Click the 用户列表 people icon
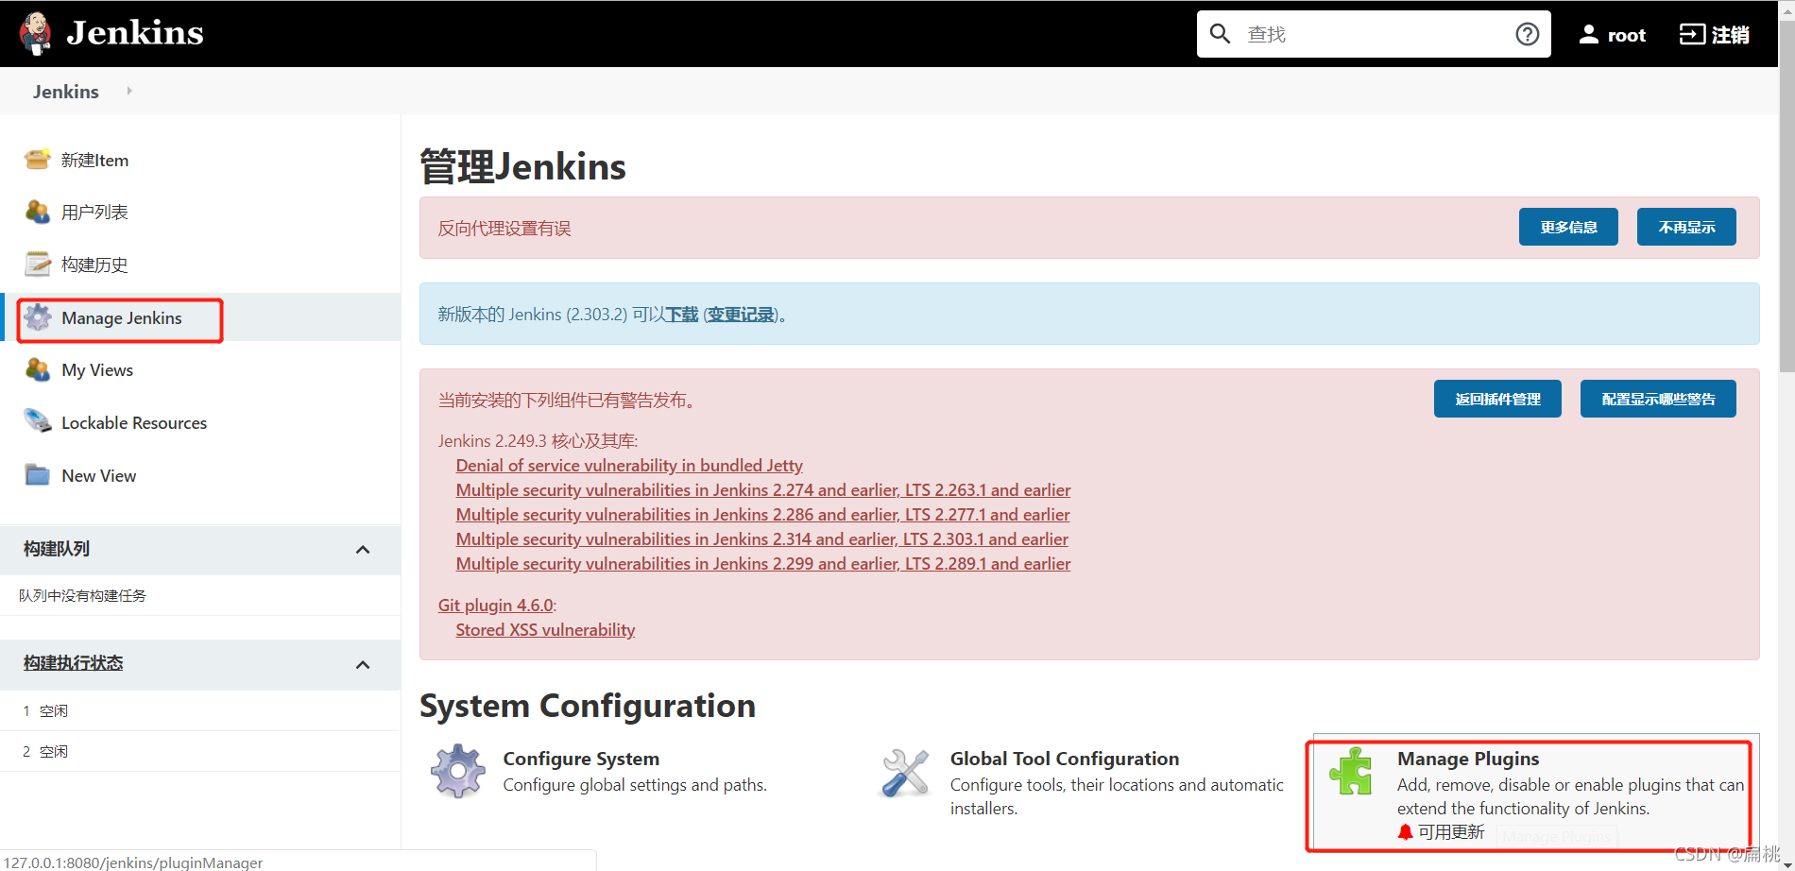Screen dimensions: 1795x871 [x=38, y=212]
